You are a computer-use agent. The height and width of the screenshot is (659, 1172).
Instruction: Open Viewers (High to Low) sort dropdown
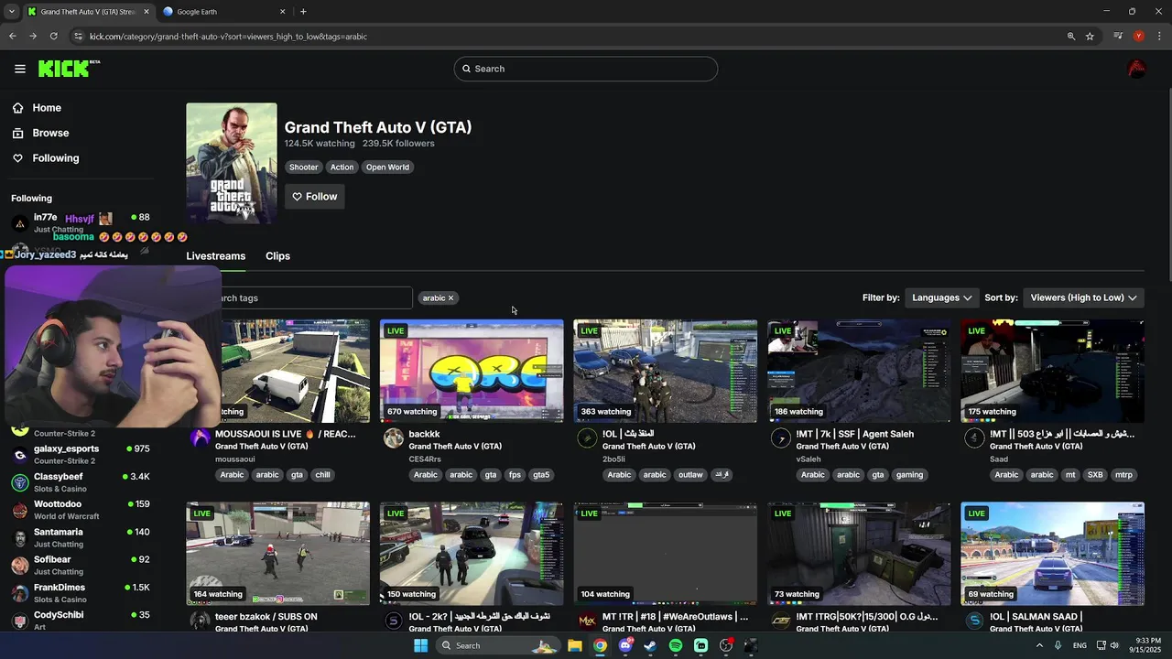(x=1083, y=297)
